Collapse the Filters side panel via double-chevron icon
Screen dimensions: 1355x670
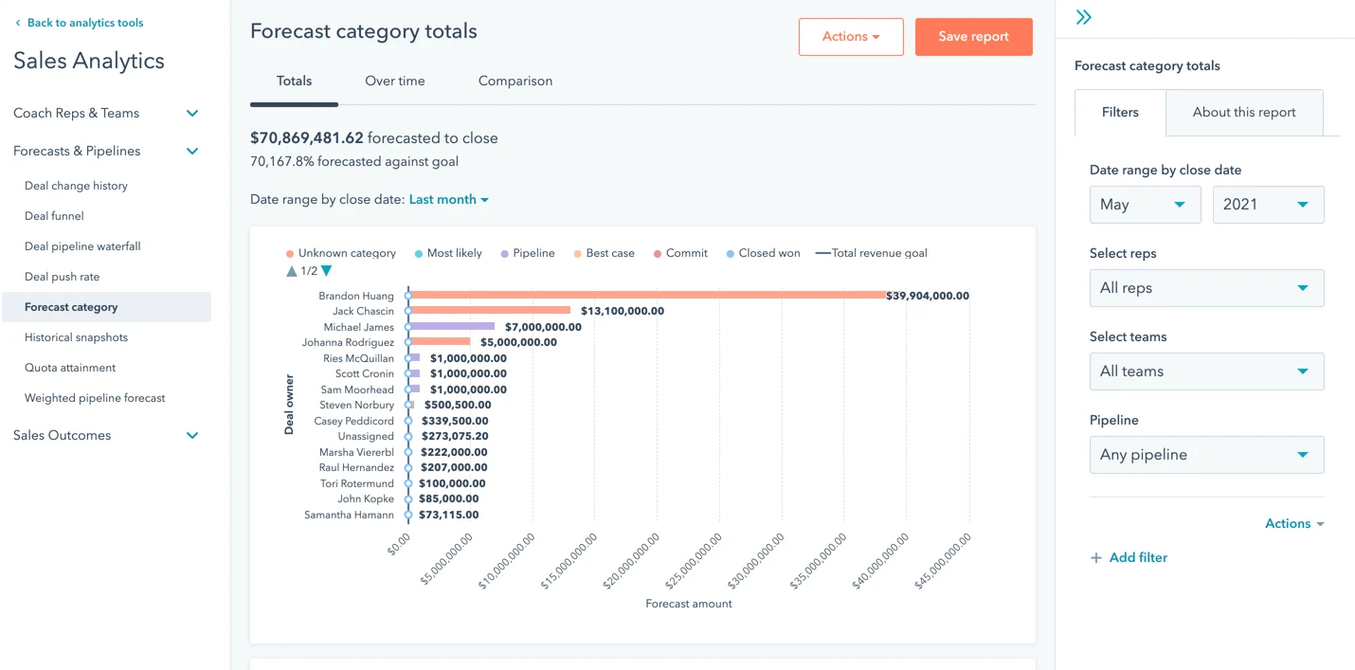(x=1083, y=16)
